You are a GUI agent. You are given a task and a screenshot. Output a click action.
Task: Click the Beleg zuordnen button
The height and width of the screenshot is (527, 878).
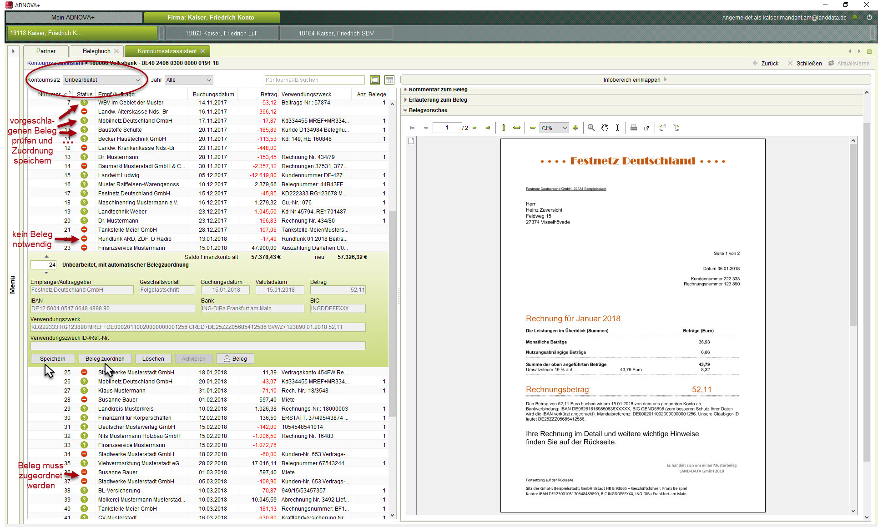tap(105, 359)
